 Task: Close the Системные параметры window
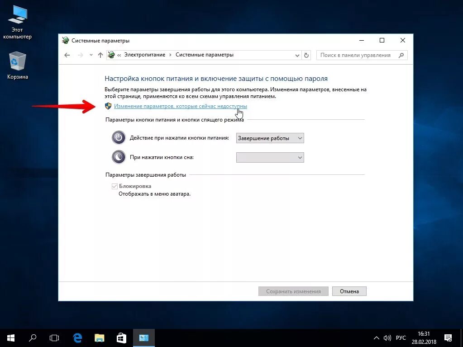click(402, 40)
